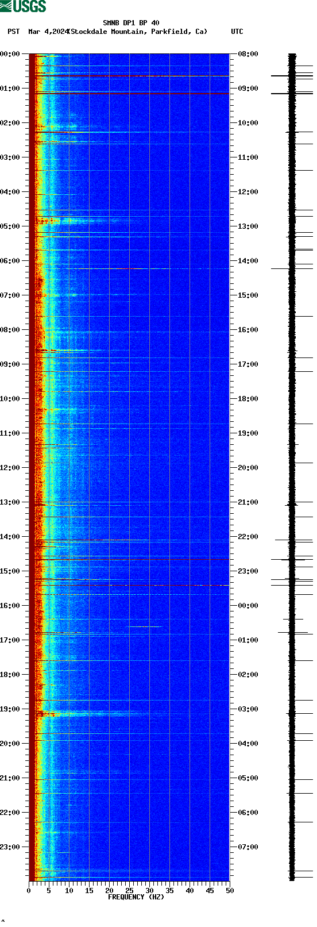The height and width of the screenshot is (927, 317).
Task: Click the UTC time label 23:00
Action: pos(248,571)
